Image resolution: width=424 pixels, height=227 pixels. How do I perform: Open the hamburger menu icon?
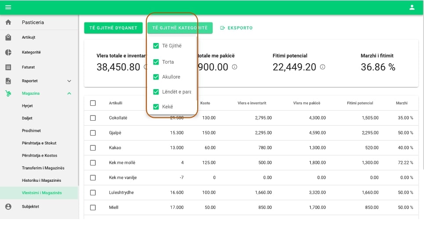pos(8,7)
